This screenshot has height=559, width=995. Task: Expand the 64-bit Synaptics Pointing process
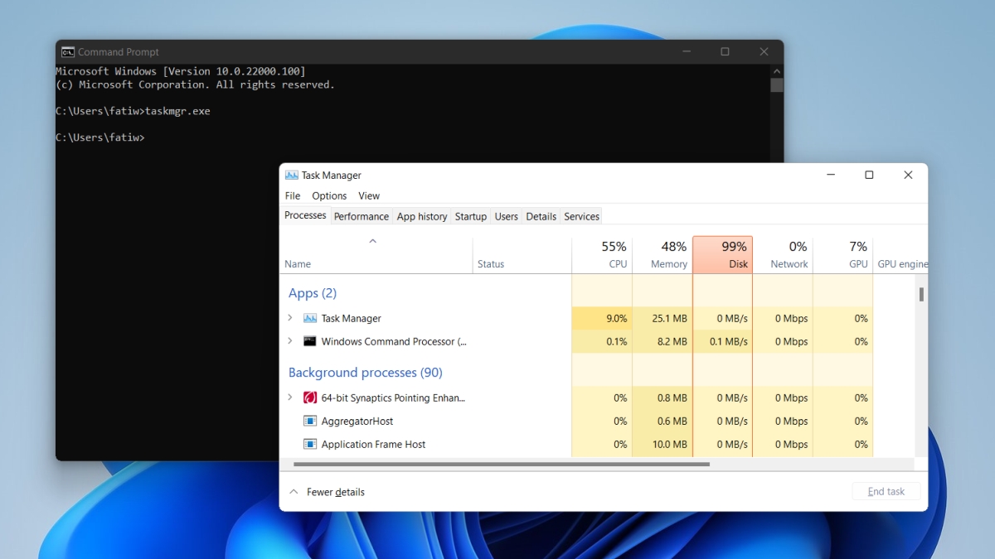pyautogui.click(x=289, y=398)
